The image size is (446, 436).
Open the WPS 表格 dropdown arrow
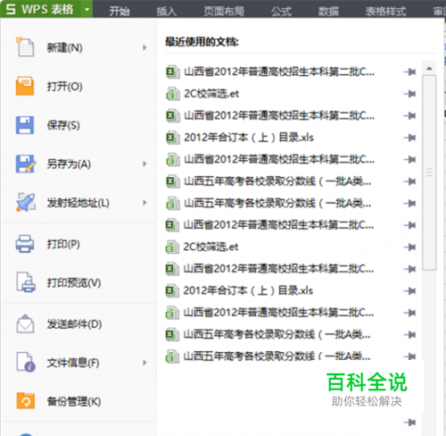pyautogui.click(x=87, y=9)
